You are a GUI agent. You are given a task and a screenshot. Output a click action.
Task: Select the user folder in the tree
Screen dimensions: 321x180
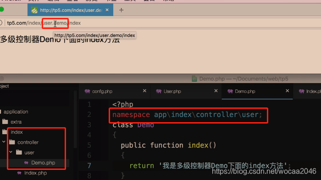pos(29,152)
